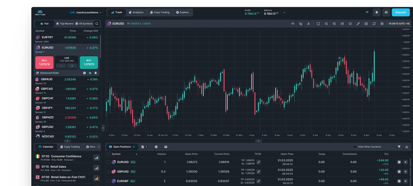
Task: Toggle the select-all positions checkbox
Action: [x=108, y=154]
